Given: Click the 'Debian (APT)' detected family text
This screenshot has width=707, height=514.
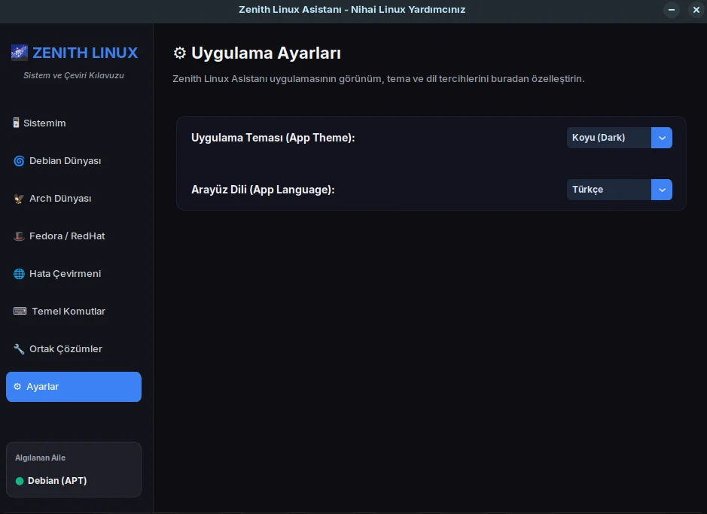Looking at the screenshot, I should (57, 481).
